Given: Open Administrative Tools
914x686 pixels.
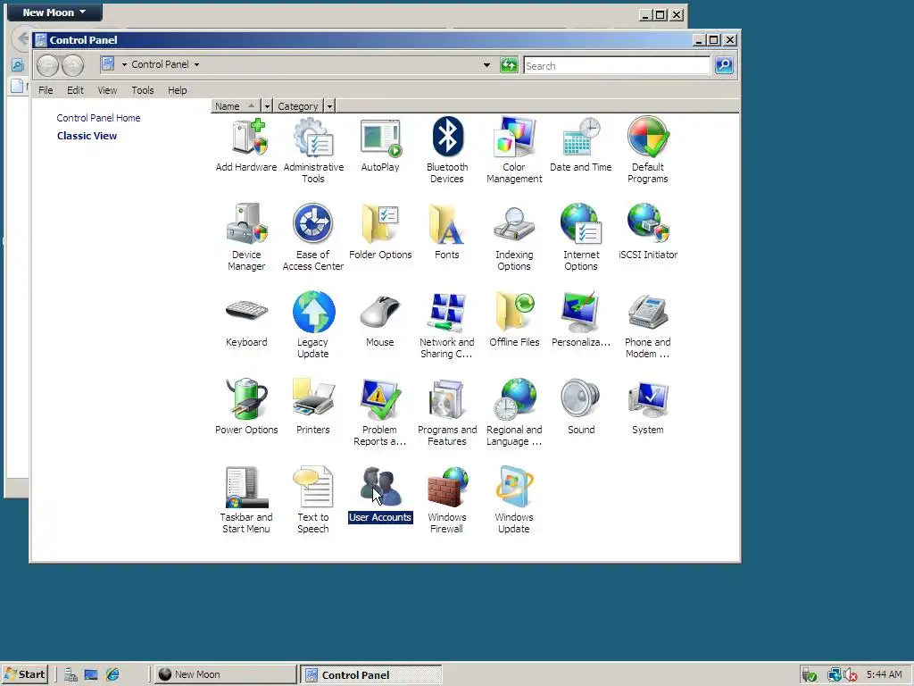Looking at the screenshot, I should click(313, 150).
